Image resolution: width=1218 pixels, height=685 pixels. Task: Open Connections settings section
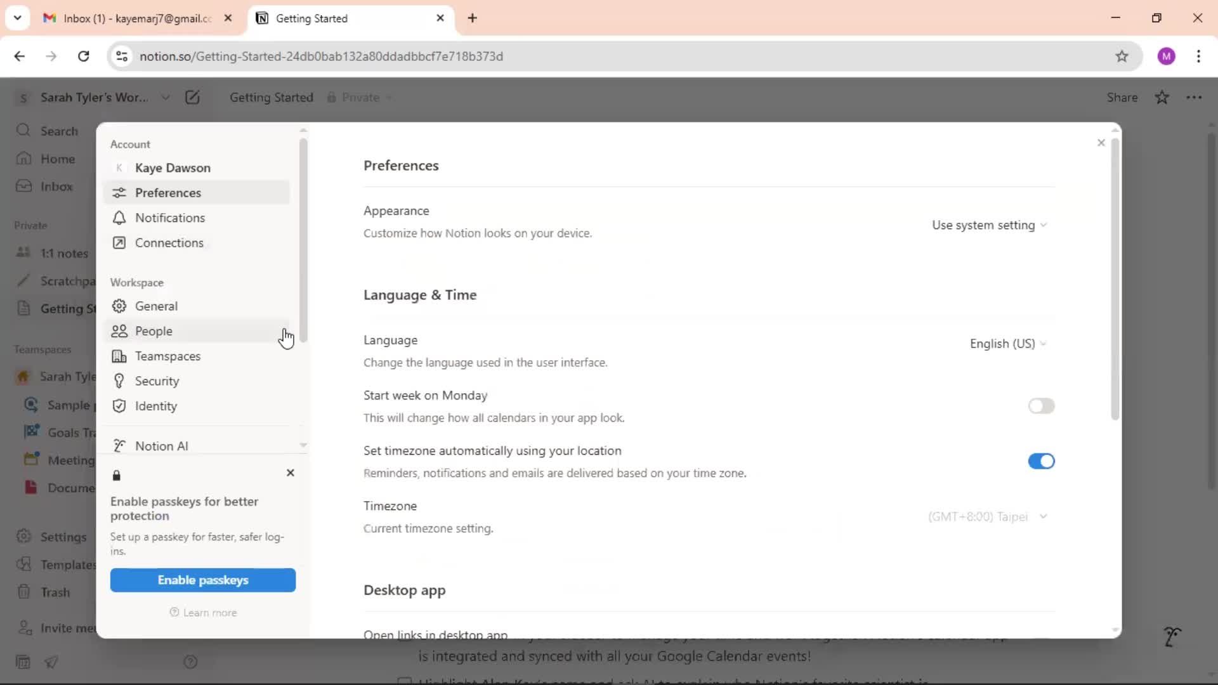pos(196,242)
